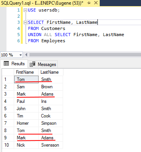141x152 pixels.
Task: Select row header 6
Action: [8, 116]
